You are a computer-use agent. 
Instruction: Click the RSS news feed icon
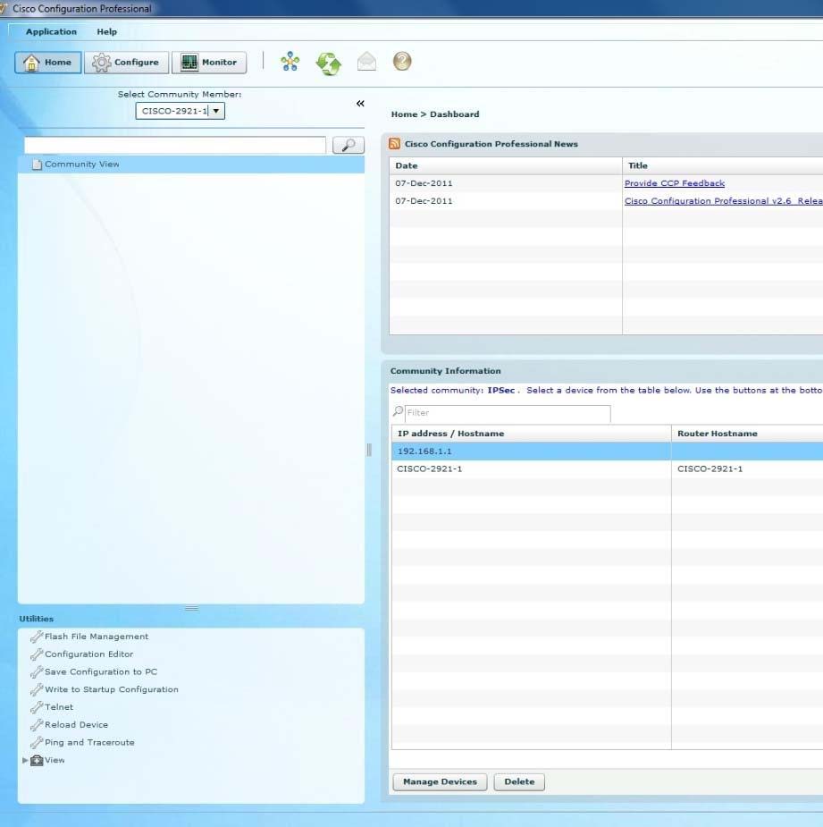(x=394, y=143)
